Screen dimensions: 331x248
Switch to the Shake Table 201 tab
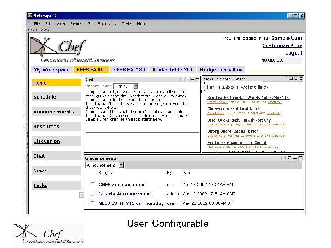point(172,70)
